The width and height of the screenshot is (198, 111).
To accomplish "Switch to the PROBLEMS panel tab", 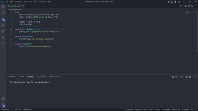I will point(12,77).
